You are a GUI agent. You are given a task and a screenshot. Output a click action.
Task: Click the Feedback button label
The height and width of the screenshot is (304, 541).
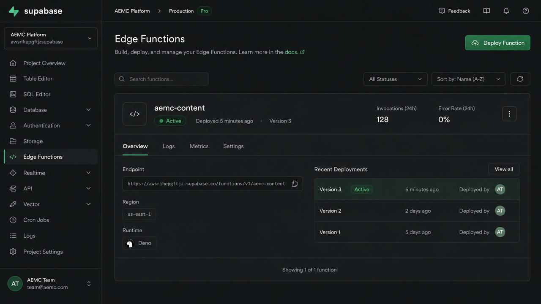pos(459,11)
